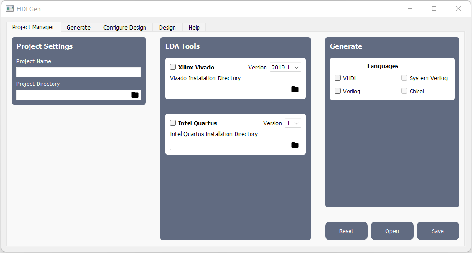Enable the Xilinx Vivado checkbox
This screenshot has height=253, width=472.
pyautogui.click(x=173, y=67)
